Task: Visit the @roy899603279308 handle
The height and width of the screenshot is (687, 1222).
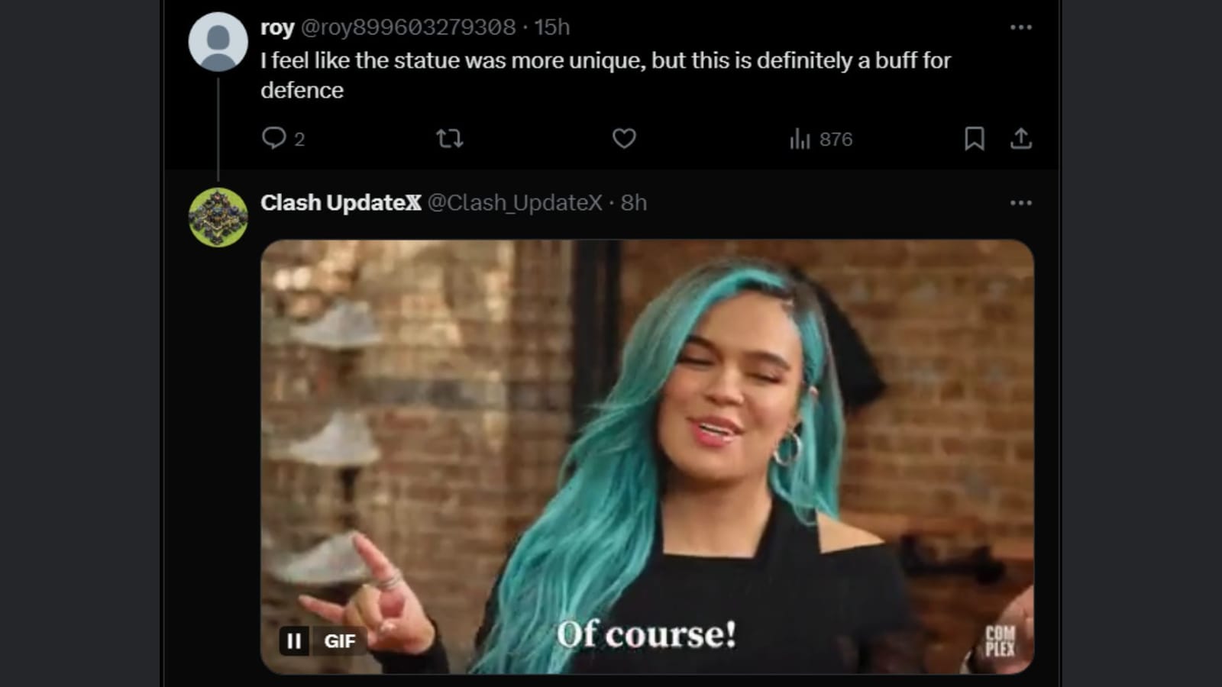Action: 408,27
